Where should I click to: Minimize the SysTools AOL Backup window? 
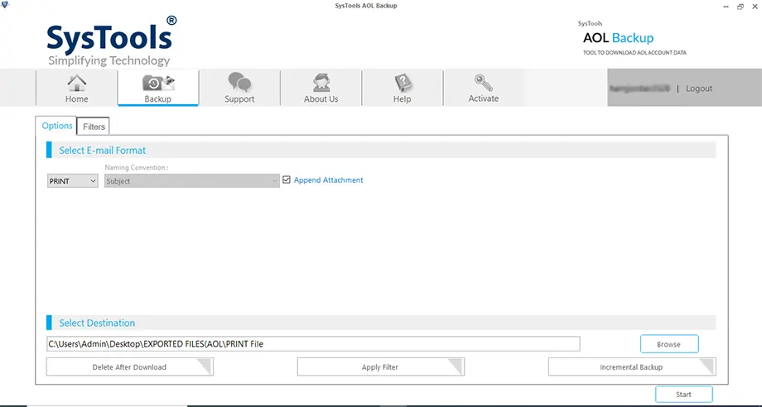[727, 7]
